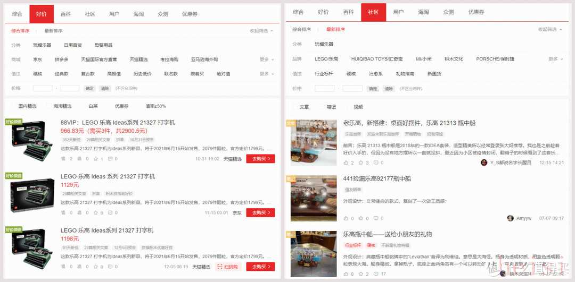Check the 优惠券 filter box below the price row
Screen dimensions: 575x282
point(111,106)
